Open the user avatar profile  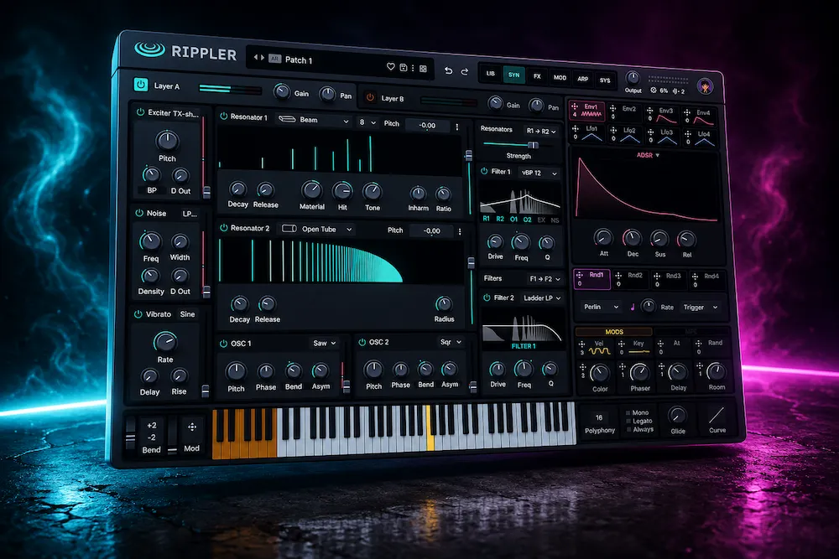[706, 86]
